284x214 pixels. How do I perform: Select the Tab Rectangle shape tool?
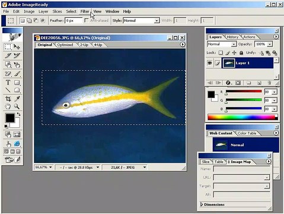(x=17, y=90)
